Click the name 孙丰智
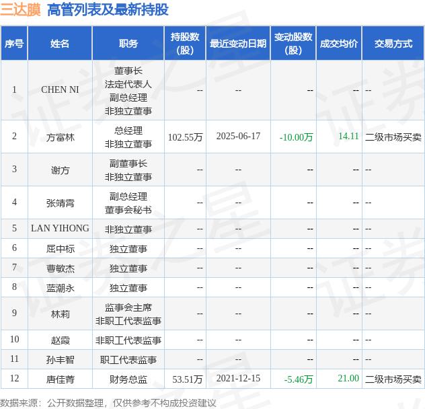 [x=60, y=360]
